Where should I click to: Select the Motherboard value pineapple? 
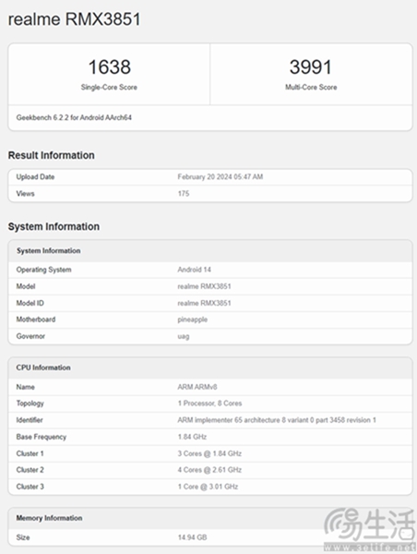pyautogui.click(x=193, y=319)
